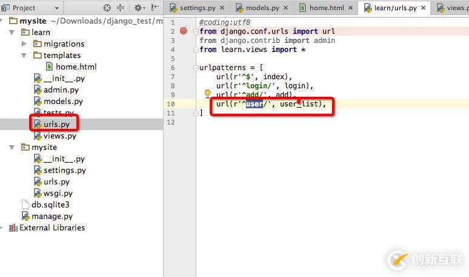
Task: Close the learn/urls.py tab
Action: tap(423, 8)
